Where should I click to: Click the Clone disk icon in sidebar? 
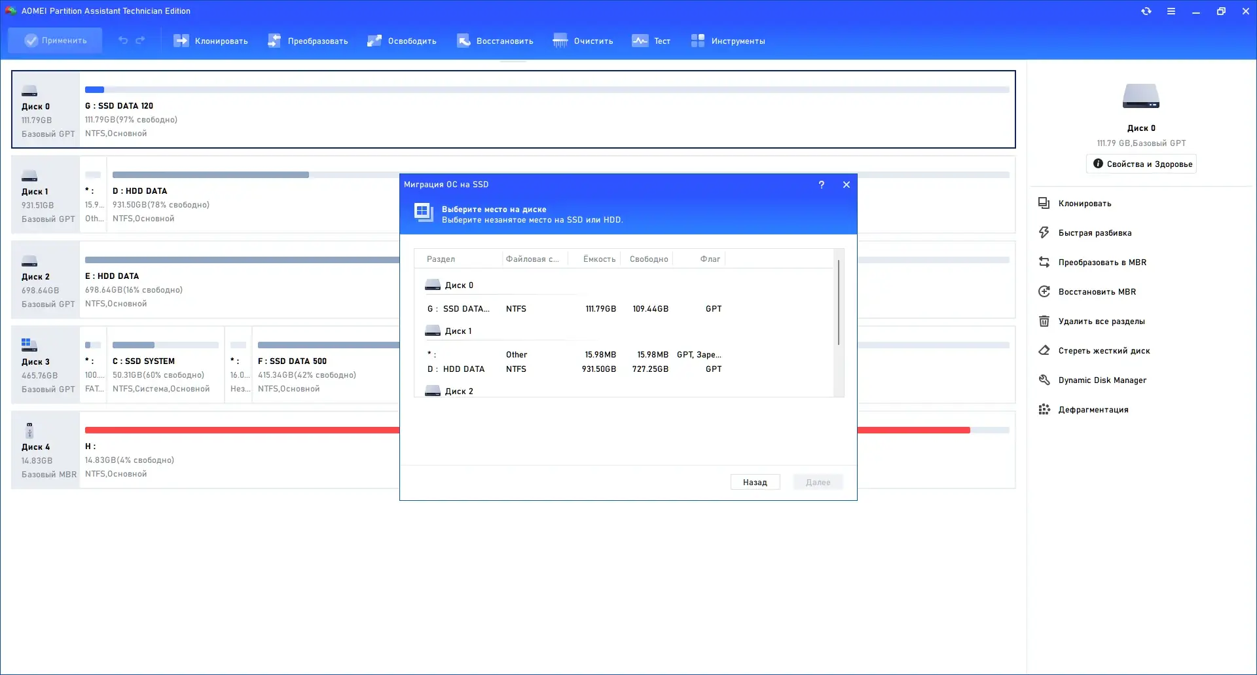[x=1044, y=203]
